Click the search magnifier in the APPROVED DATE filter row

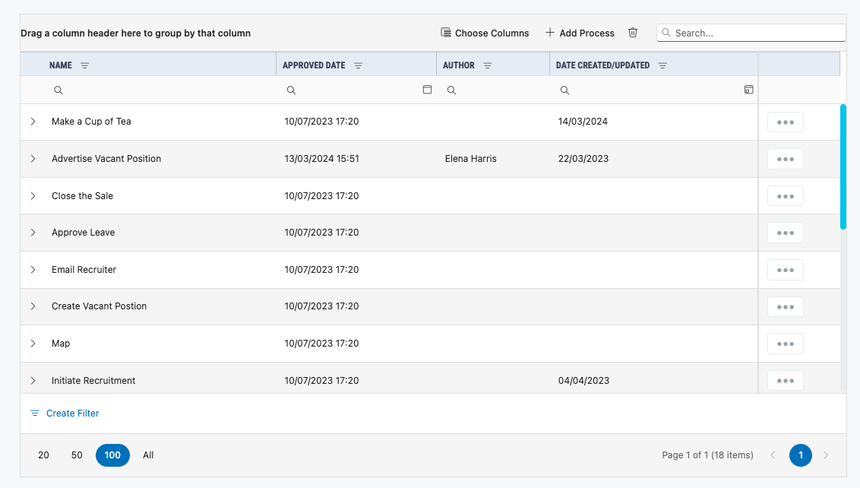pos(291,90)
